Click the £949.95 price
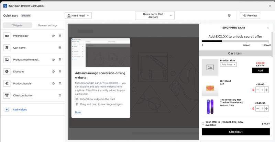This screenshot has height=142, width=275. [260, 103]
